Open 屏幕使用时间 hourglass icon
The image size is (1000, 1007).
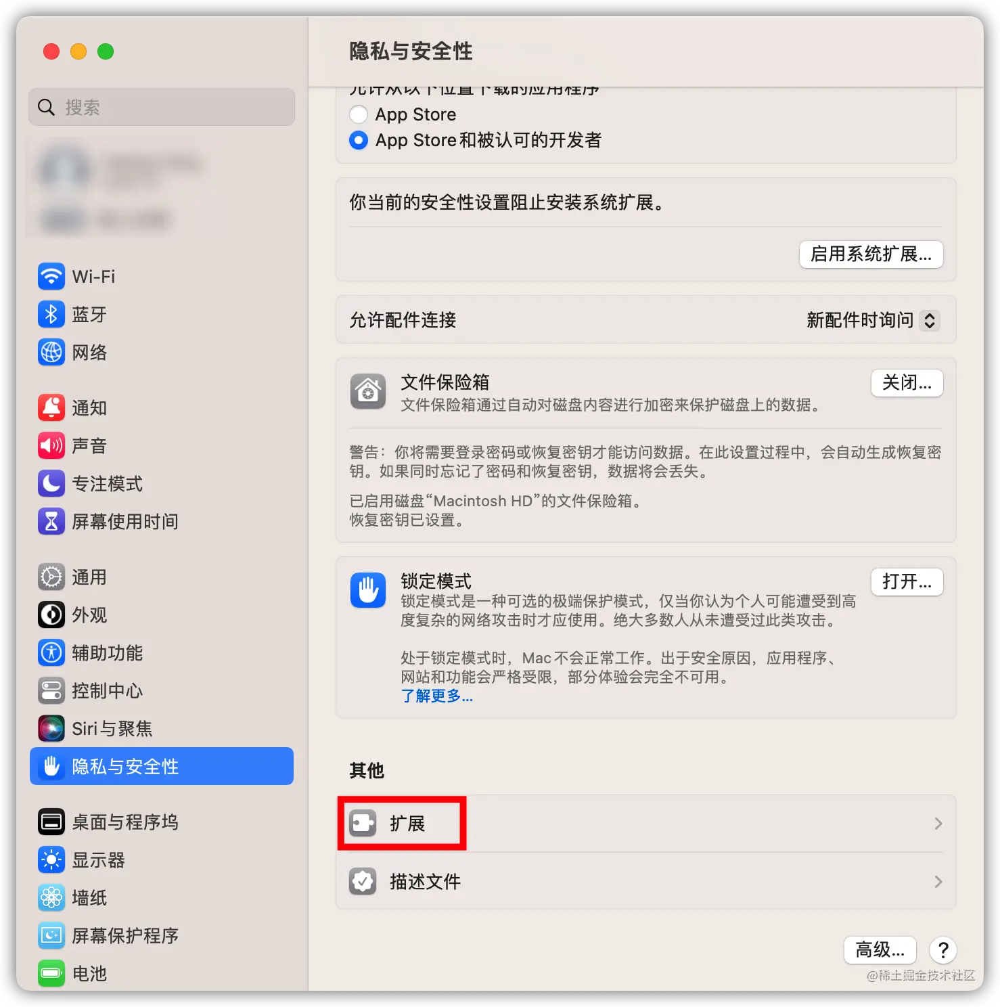[x=51, y=521]
